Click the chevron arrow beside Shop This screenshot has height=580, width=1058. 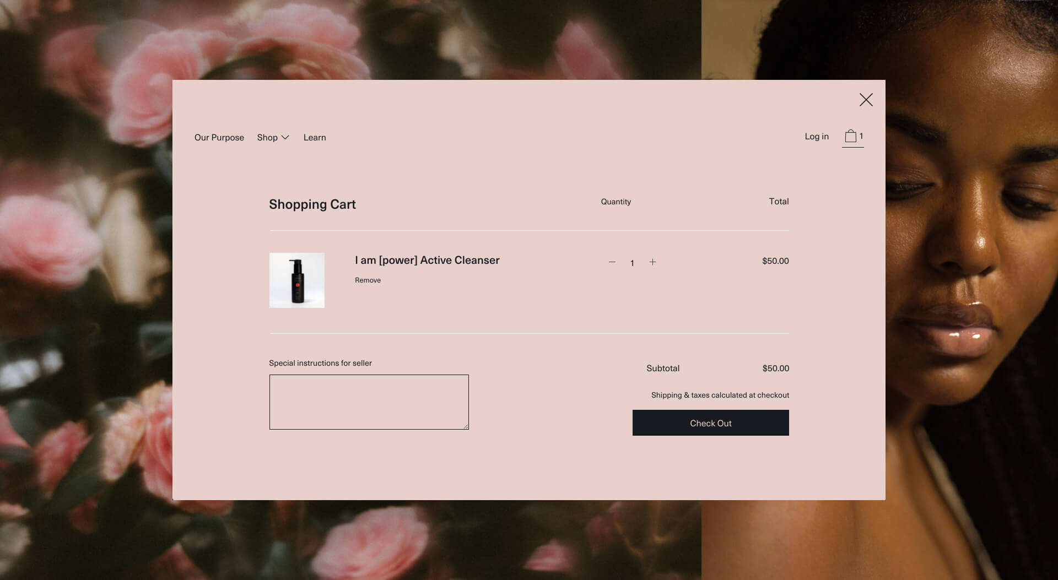pyautogui.click(x=285, y=138)
